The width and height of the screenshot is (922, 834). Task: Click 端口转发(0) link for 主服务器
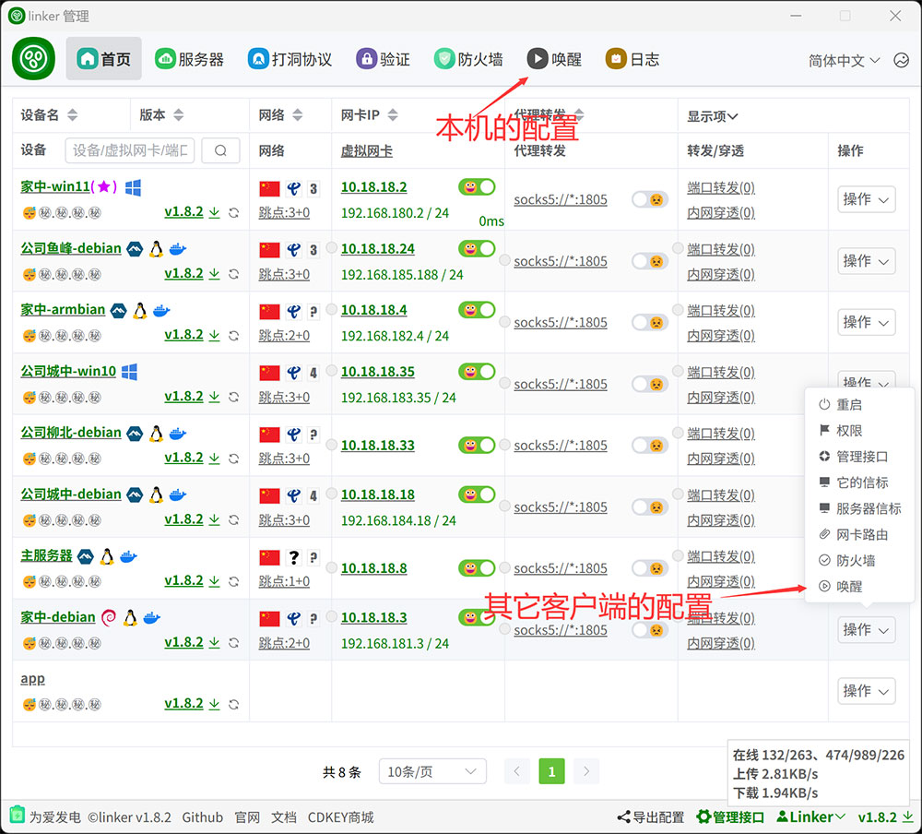coord(720,557)
